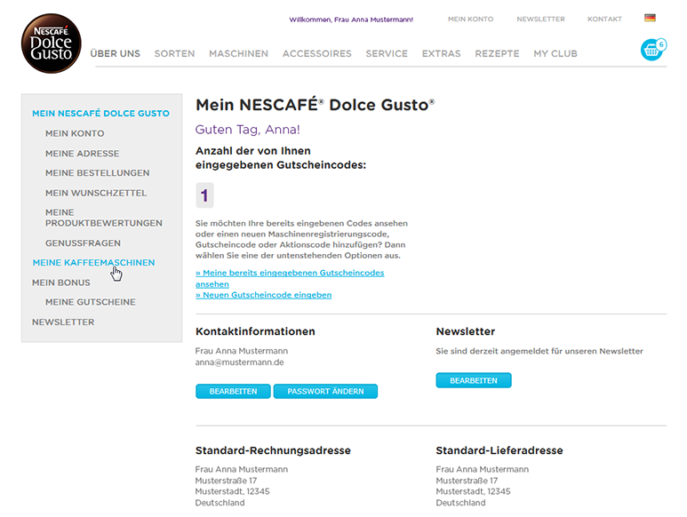Select the German flag language icon
The width and height of the screenshot is (687, 517).
tap(650, 18)
